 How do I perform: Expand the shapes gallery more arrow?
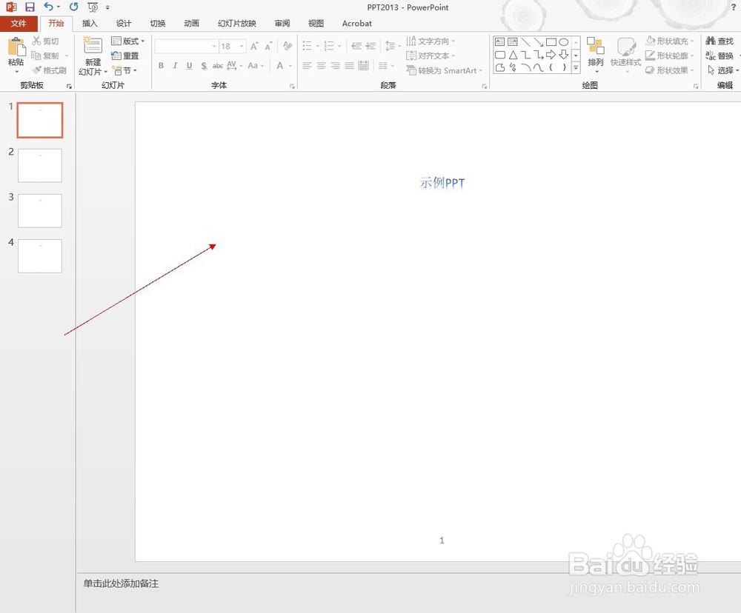tap(576, 68)
